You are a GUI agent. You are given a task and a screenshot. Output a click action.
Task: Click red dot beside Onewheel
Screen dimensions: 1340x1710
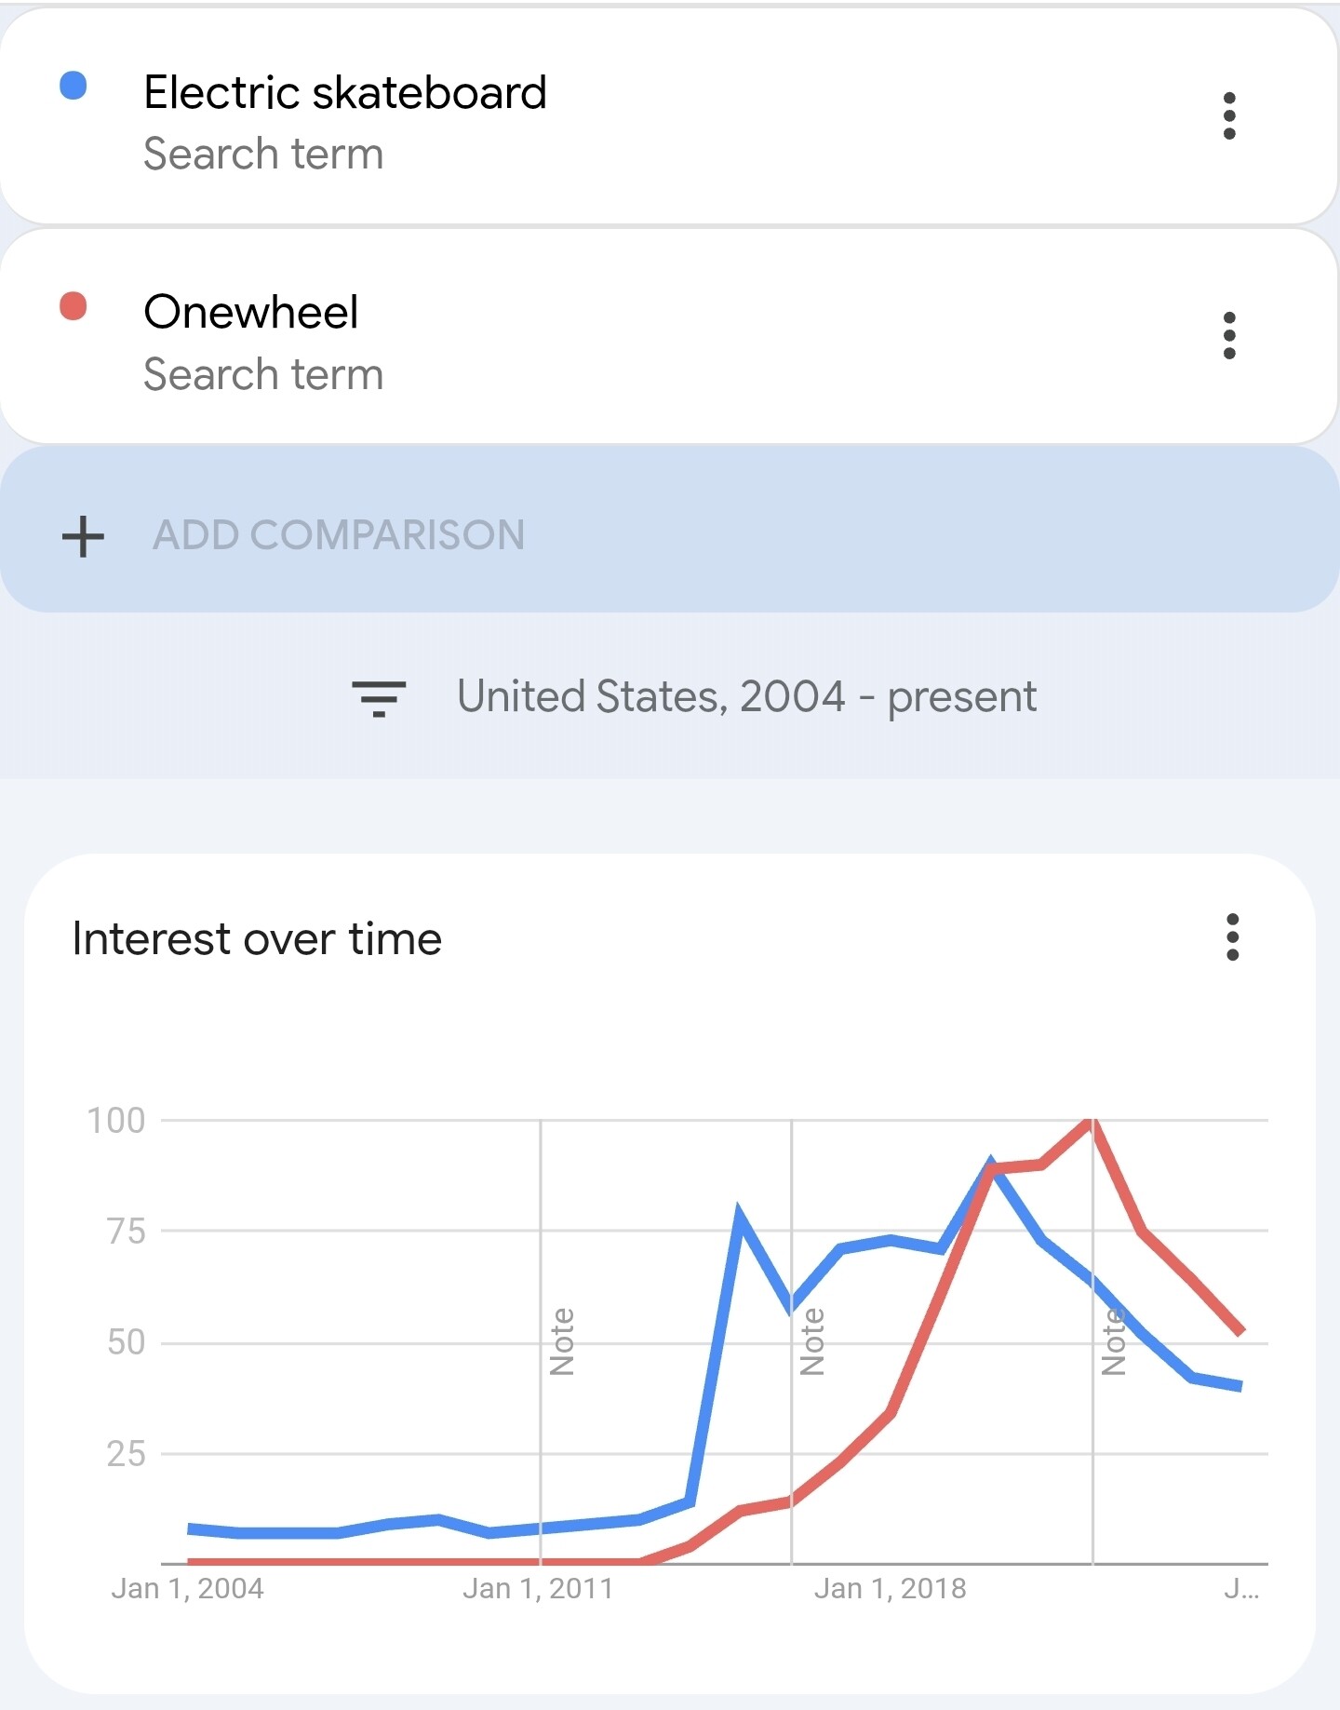(x=74, y=306)
